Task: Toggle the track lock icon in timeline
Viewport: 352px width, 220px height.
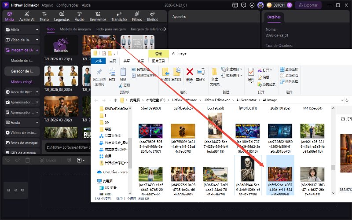Action: coord(9,190)
